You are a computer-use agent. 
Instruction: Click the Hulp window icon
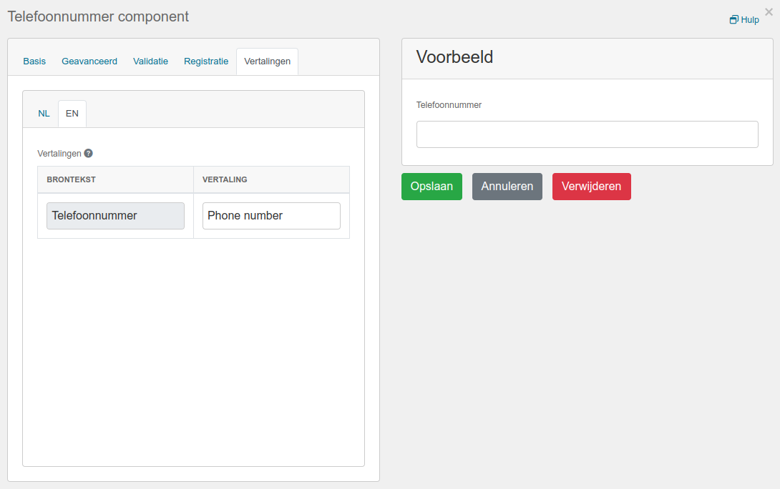pyautogui.click(x=733, y=20)
